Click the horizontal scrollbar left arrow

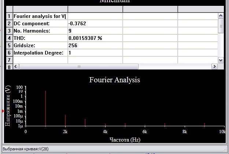click(x=16, y=67)
